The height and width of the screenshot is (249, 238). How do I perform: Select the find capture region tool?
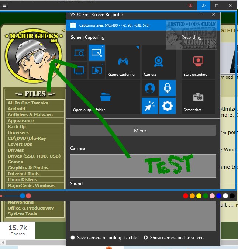(x=79, y=53)
